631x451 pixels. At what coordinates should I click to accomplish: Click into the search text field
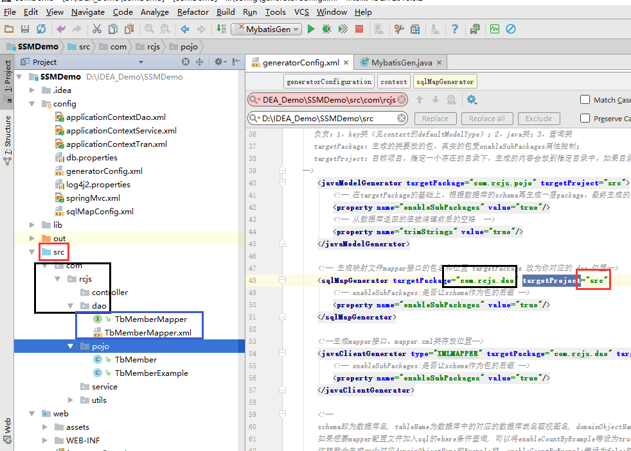(x=328, y=99)
